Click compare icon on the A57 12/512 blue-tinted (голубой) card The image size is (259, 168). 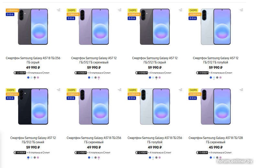tap(241, 10)
